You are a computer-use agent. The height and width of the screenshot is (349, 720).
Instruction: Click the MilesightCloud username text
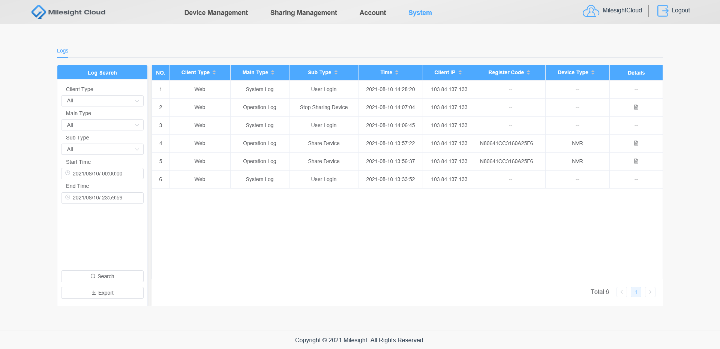pos(622,10)
